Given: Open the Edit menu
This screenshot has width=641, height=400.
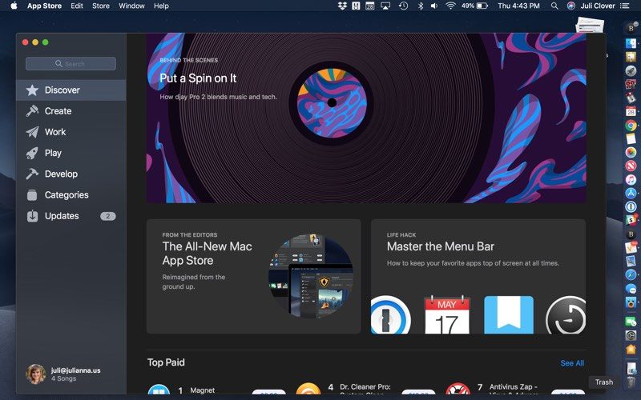Looking at the screenshot, I should tap(76, 6).
